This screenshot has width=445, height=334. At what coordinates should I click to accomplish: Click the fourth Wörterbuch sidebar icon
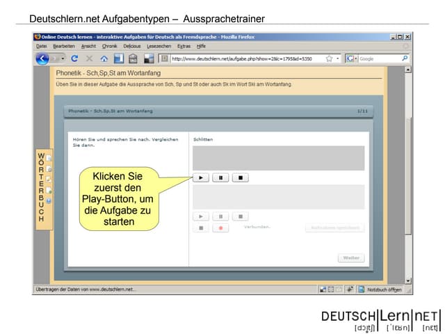(49, 190)
